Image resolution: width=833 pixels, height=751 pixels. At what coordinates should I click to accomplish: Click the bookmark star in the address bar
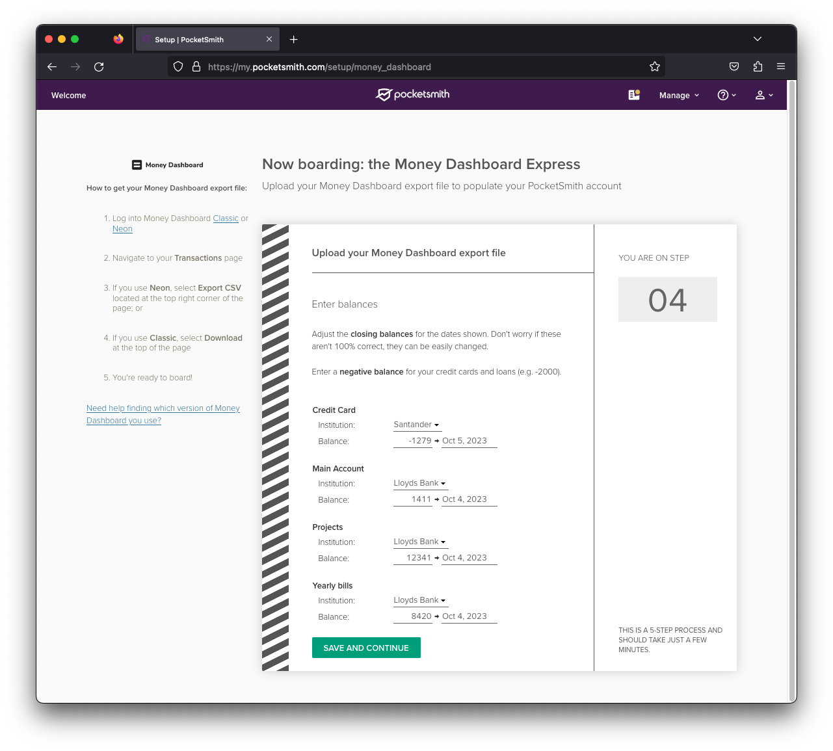point(654,66)
